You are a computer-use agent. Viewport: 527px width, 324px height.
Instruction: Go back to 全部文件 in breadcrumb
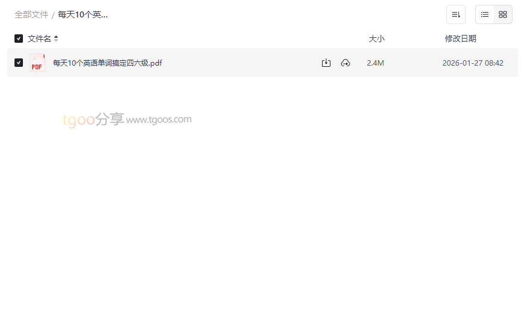31,15
